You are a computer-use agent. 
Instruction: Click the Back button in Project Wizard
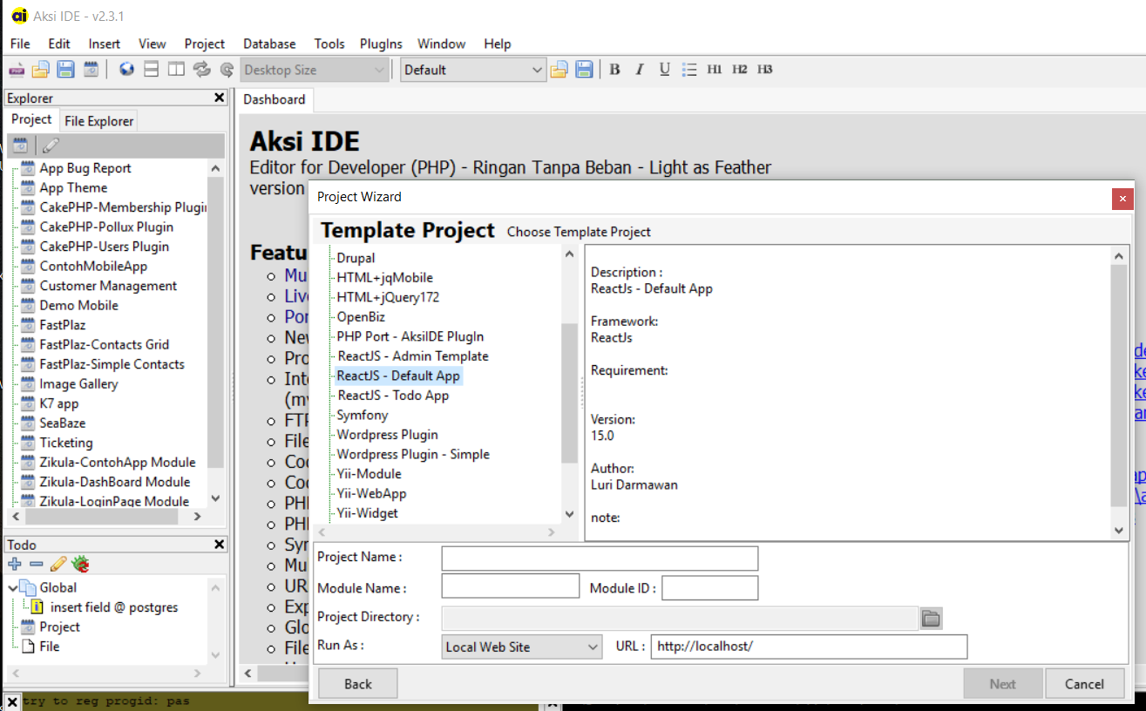click(x=358, y=684)
